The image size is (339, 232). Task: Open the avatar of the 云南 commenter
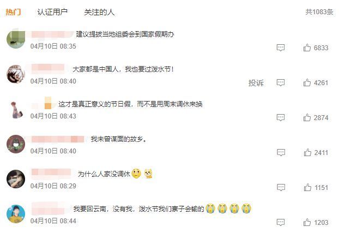(x=16, y=214)
